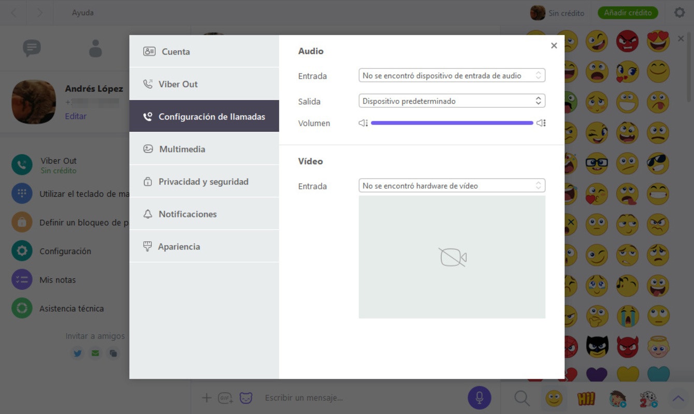Click the sticker search magnifier icon
Image resolution: width=694 pixels, height=414 pixels.
click(x=522, y=398)
